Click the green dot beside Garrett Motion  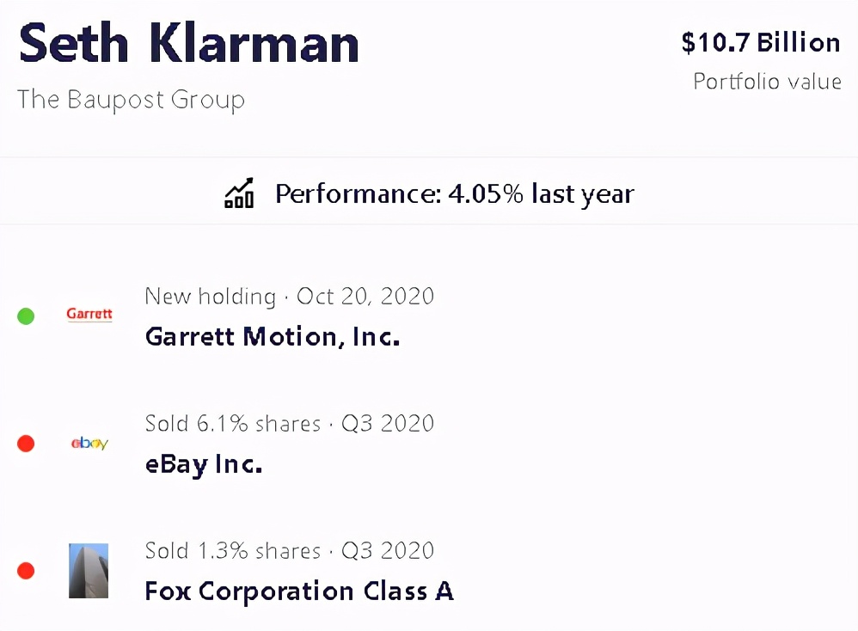pyautogui.click(x=26, y=316)
